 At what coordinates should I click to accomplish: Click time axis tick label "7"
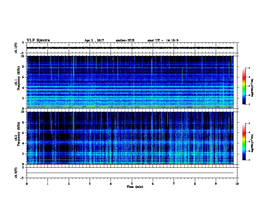(x=174, y=184)
